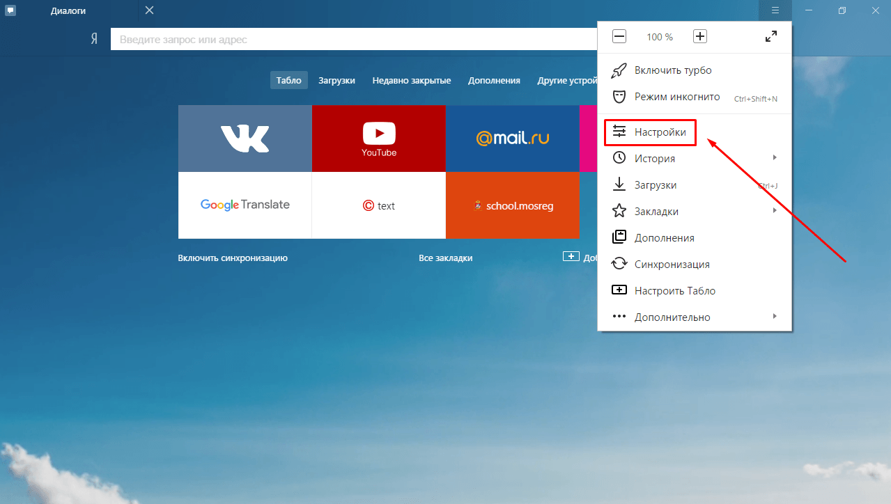The width and height of the screenshot is (891, 504).
Task: Click the add-tile plus icon below the tiles
Action: coord(571,257)
